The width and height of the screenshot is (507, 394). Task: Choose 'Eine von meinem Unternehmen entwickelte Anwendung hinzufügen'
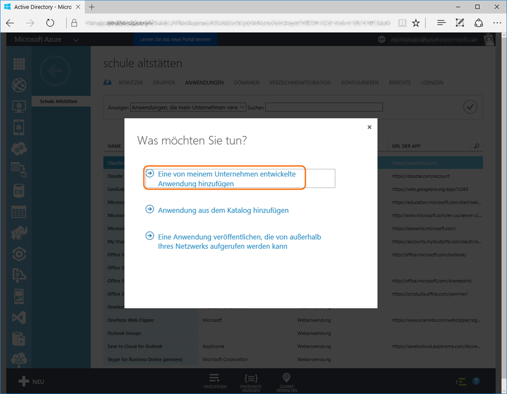click(227, 179)
